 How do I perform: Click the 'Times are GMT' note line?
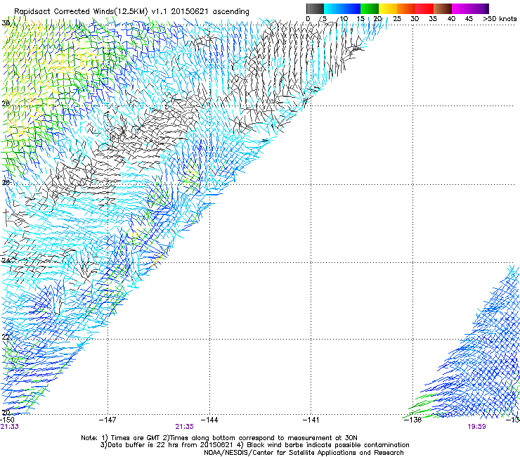tap(219, 438)
